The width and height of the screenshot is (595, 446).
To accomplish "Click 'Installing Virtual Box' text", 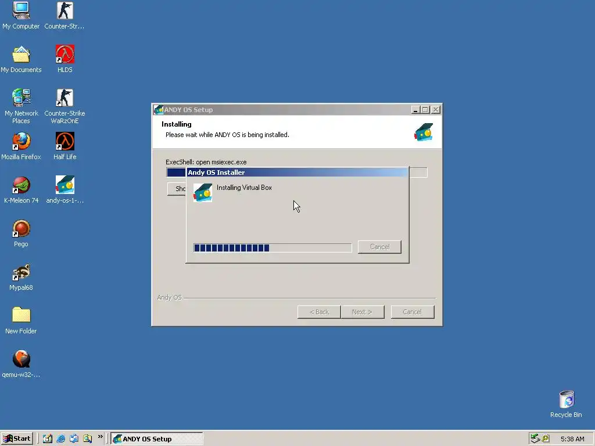I will [x=244, y=188].
